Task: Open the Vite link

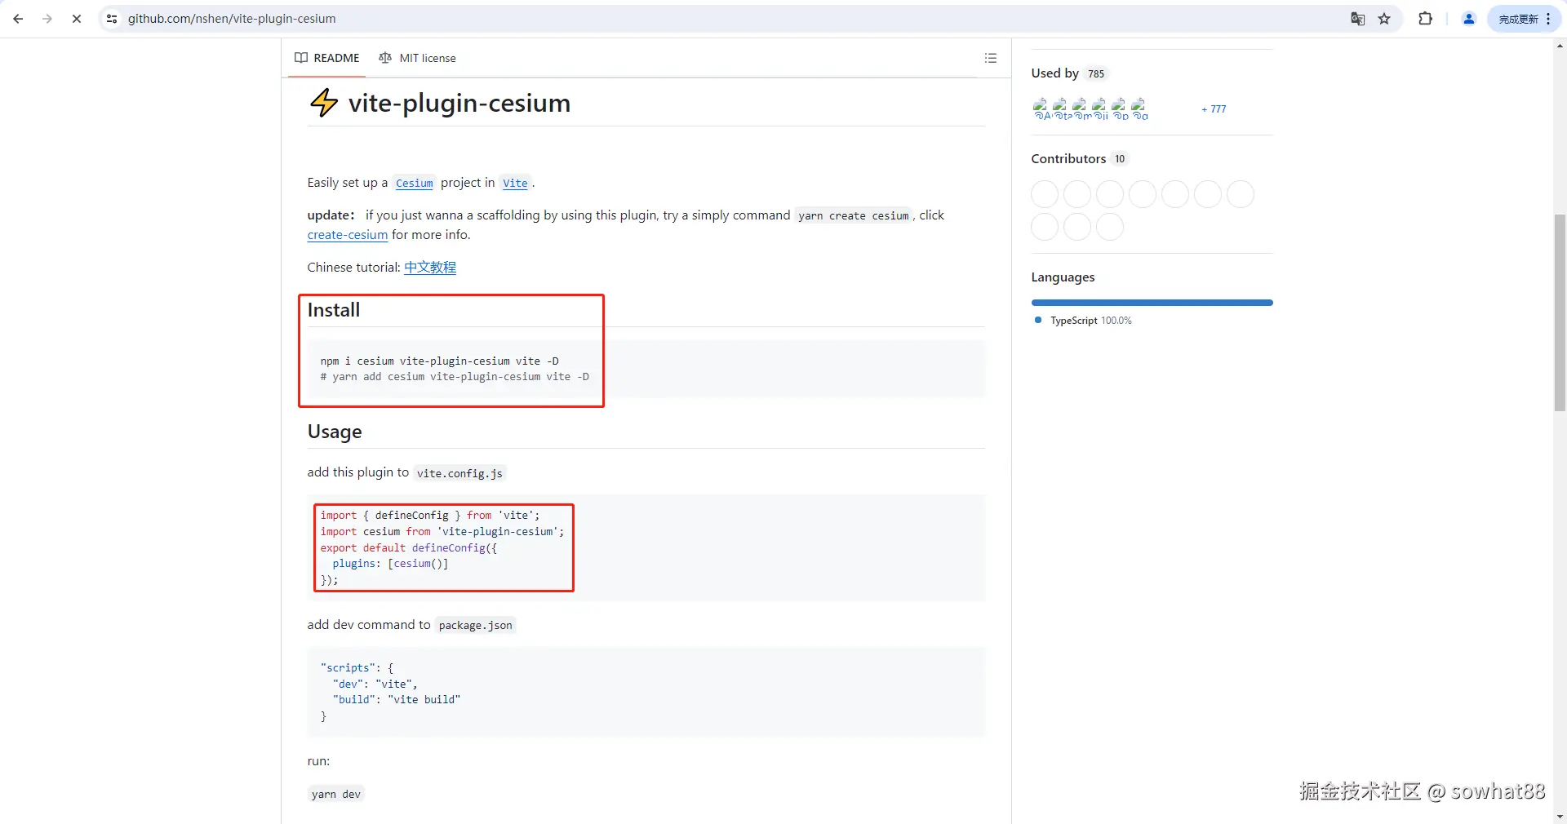Action: (x=515, y=184)
